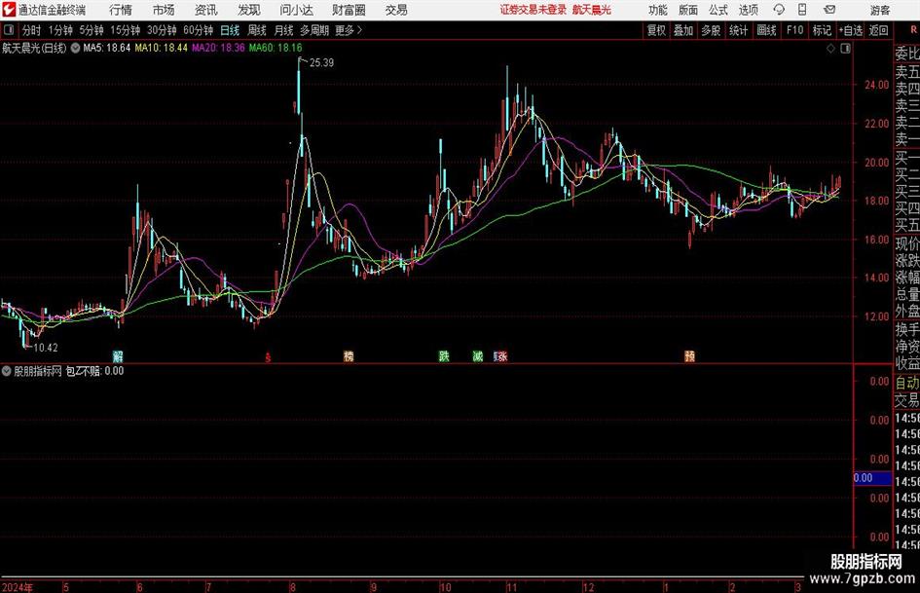
Task: Click the diamond icon above the price axis
Action: [830, 49]
